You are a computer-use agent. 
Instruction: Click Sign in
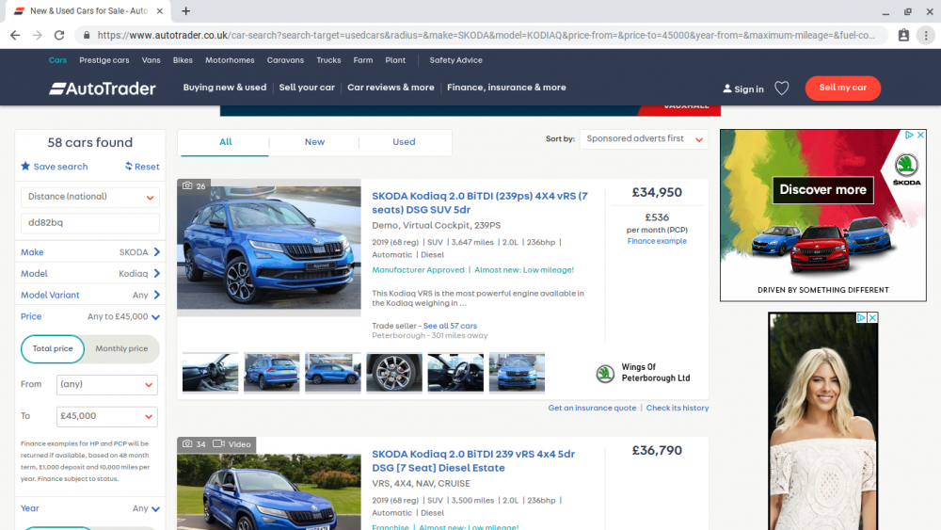point(743,88)
